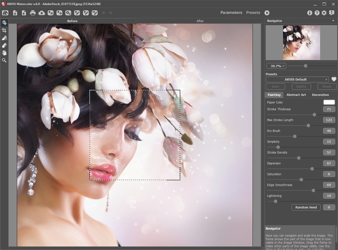Click the Simplicity slider handle
Screen dimensions: 338x250
click(278, 147)
